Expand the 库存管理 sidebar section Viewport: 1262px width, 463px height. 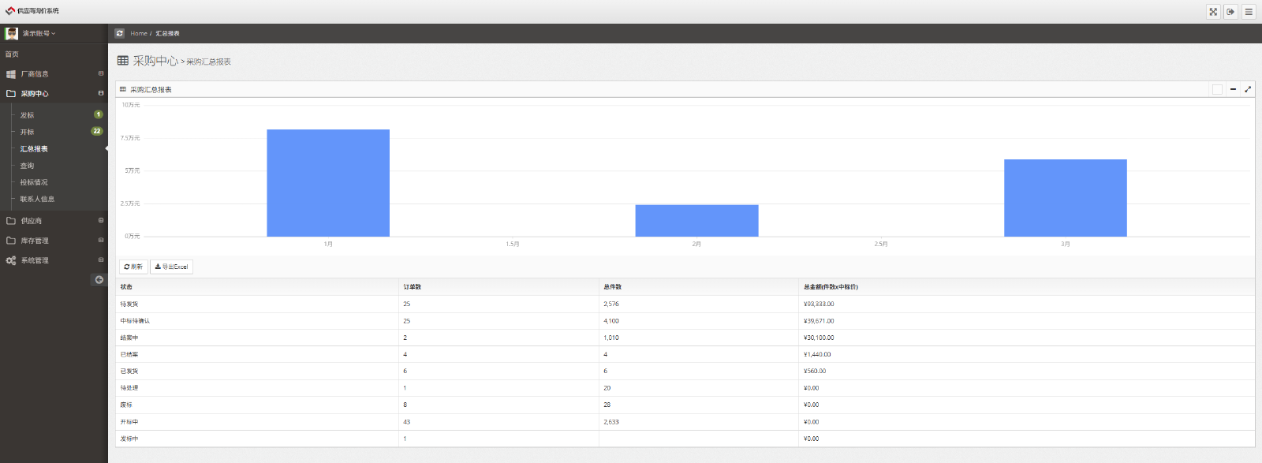[x=35, y=241]
